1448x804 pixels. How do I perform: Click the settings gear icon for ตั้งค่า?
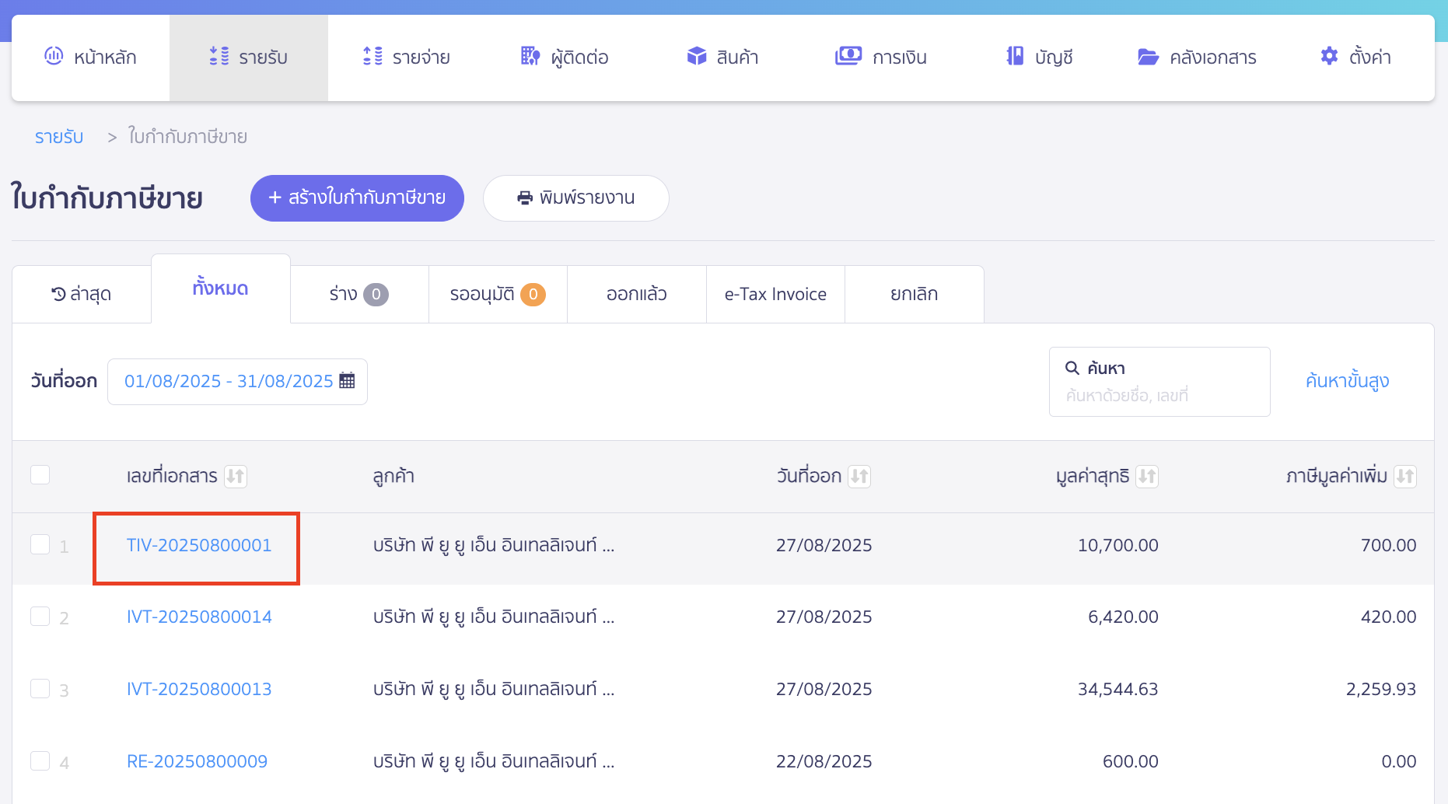[1329, 56]
